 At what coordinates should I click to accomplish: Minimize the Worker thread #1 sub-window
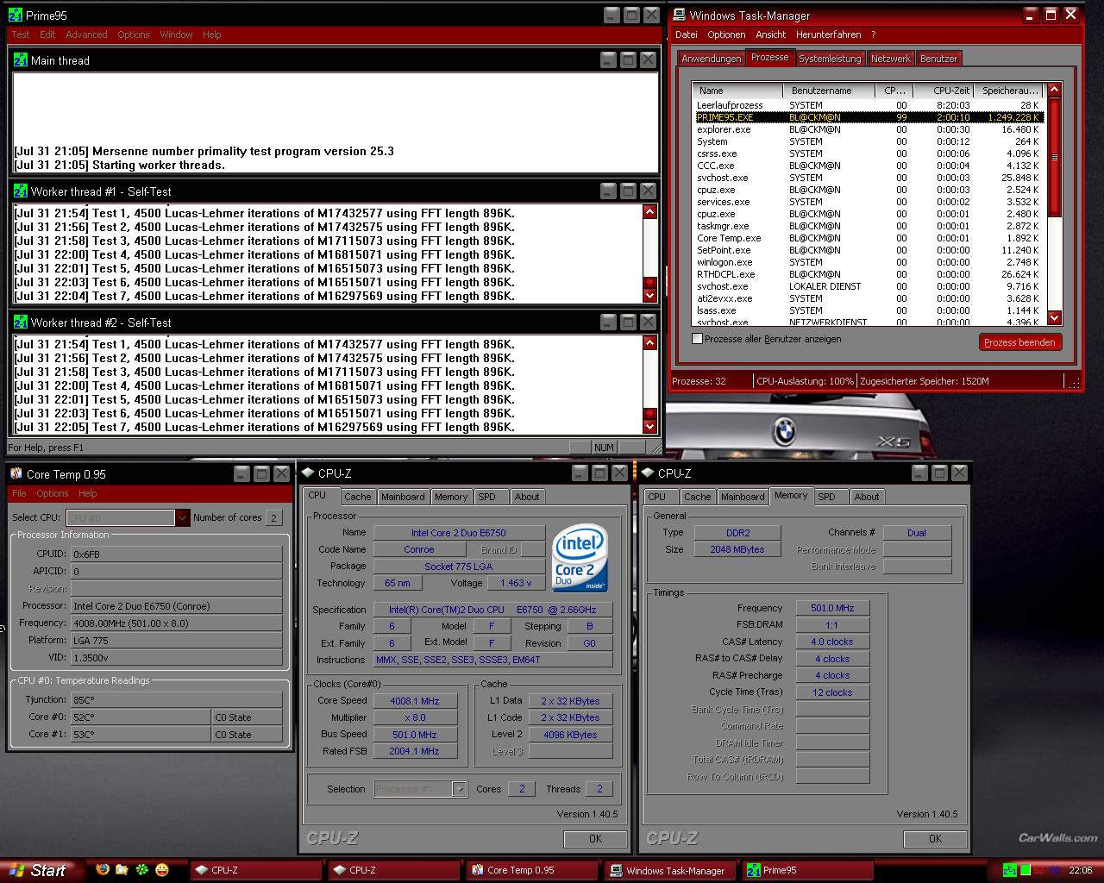[608, 191]
